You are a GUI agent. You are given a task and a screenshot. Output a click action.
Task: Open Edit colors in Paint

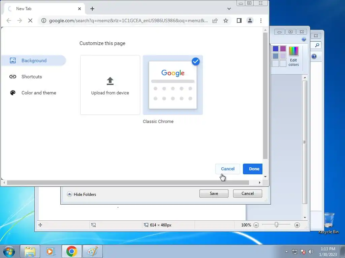(x=293, y=56)
